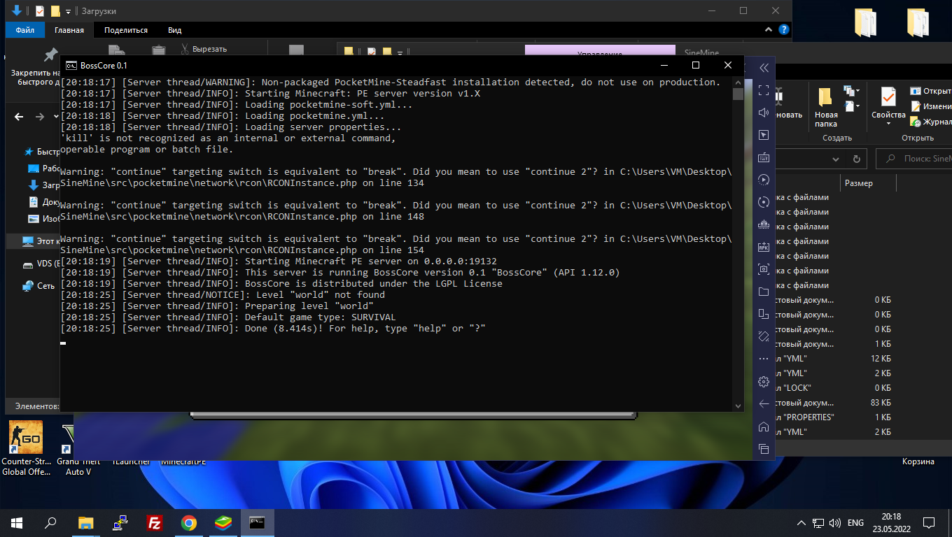Screen dimensions: 952x537
Task: Open BlueStacks recent apps icon
Action: (x=764, y=449)
